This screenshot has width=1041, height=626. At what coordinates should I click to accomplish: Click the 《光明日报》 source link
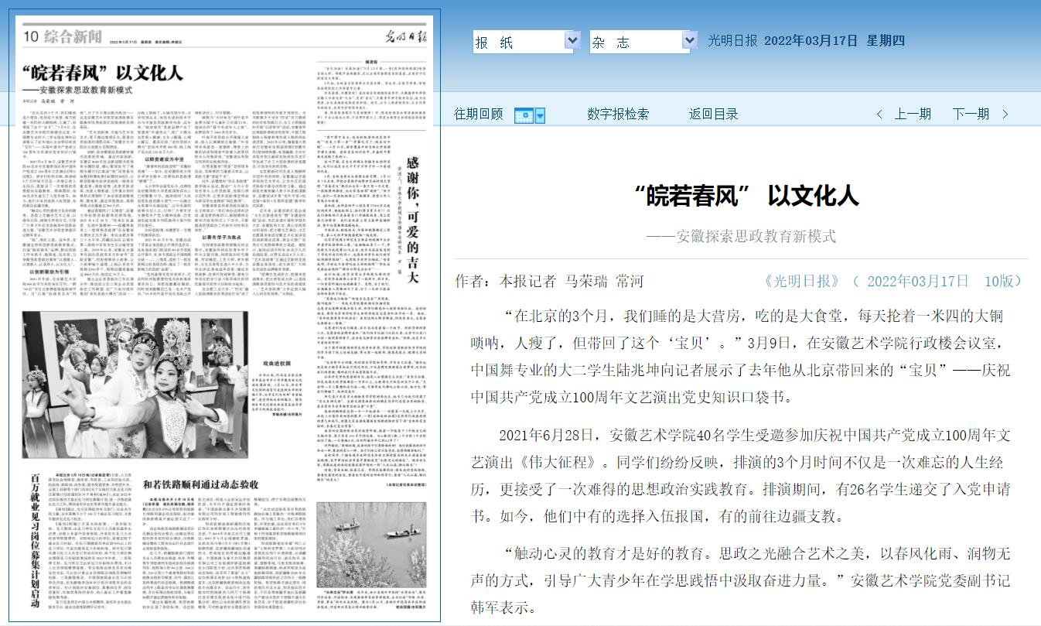[x=802, y=281]
